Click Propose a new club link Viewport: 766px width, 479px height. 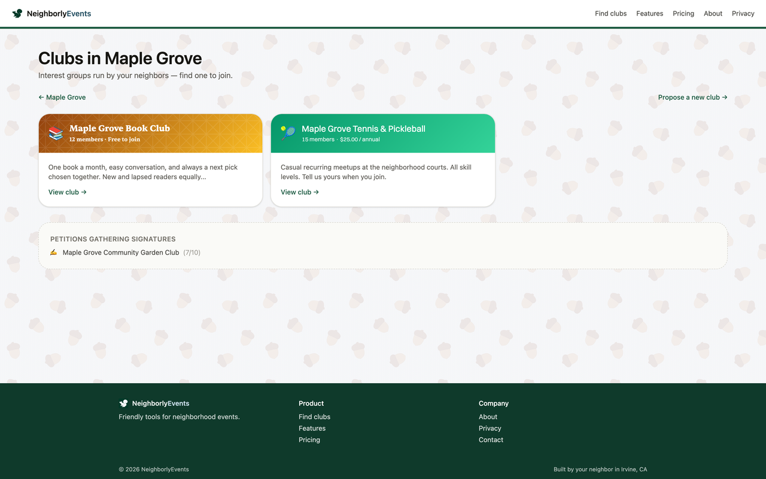coord(693,97)
